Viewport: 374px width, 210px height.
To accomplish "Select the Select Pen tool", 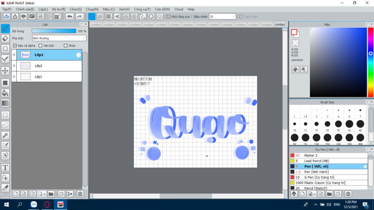I will pyautogui.click(x=5, y=145).
